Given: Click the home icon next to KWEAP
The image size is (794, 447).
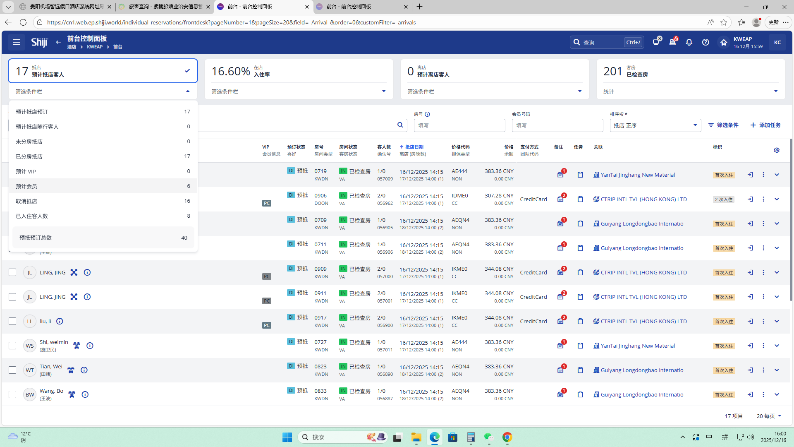Looking at the screenshot, I should coord(723,42).
